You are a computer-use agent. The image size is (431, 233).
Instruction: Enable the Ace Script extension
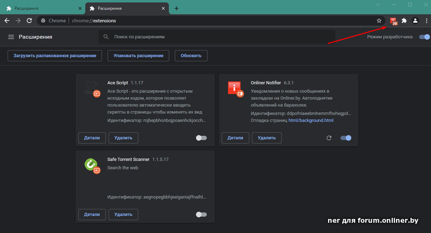[x=201, y=138]
